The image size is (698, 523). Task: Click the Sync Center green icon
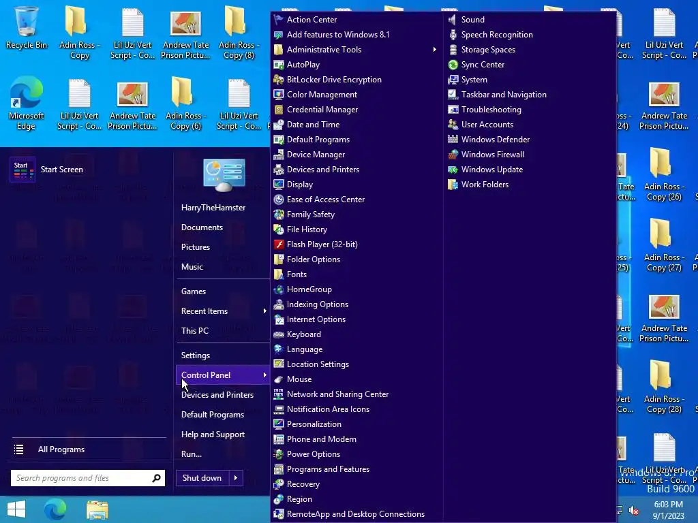point(453,65)
